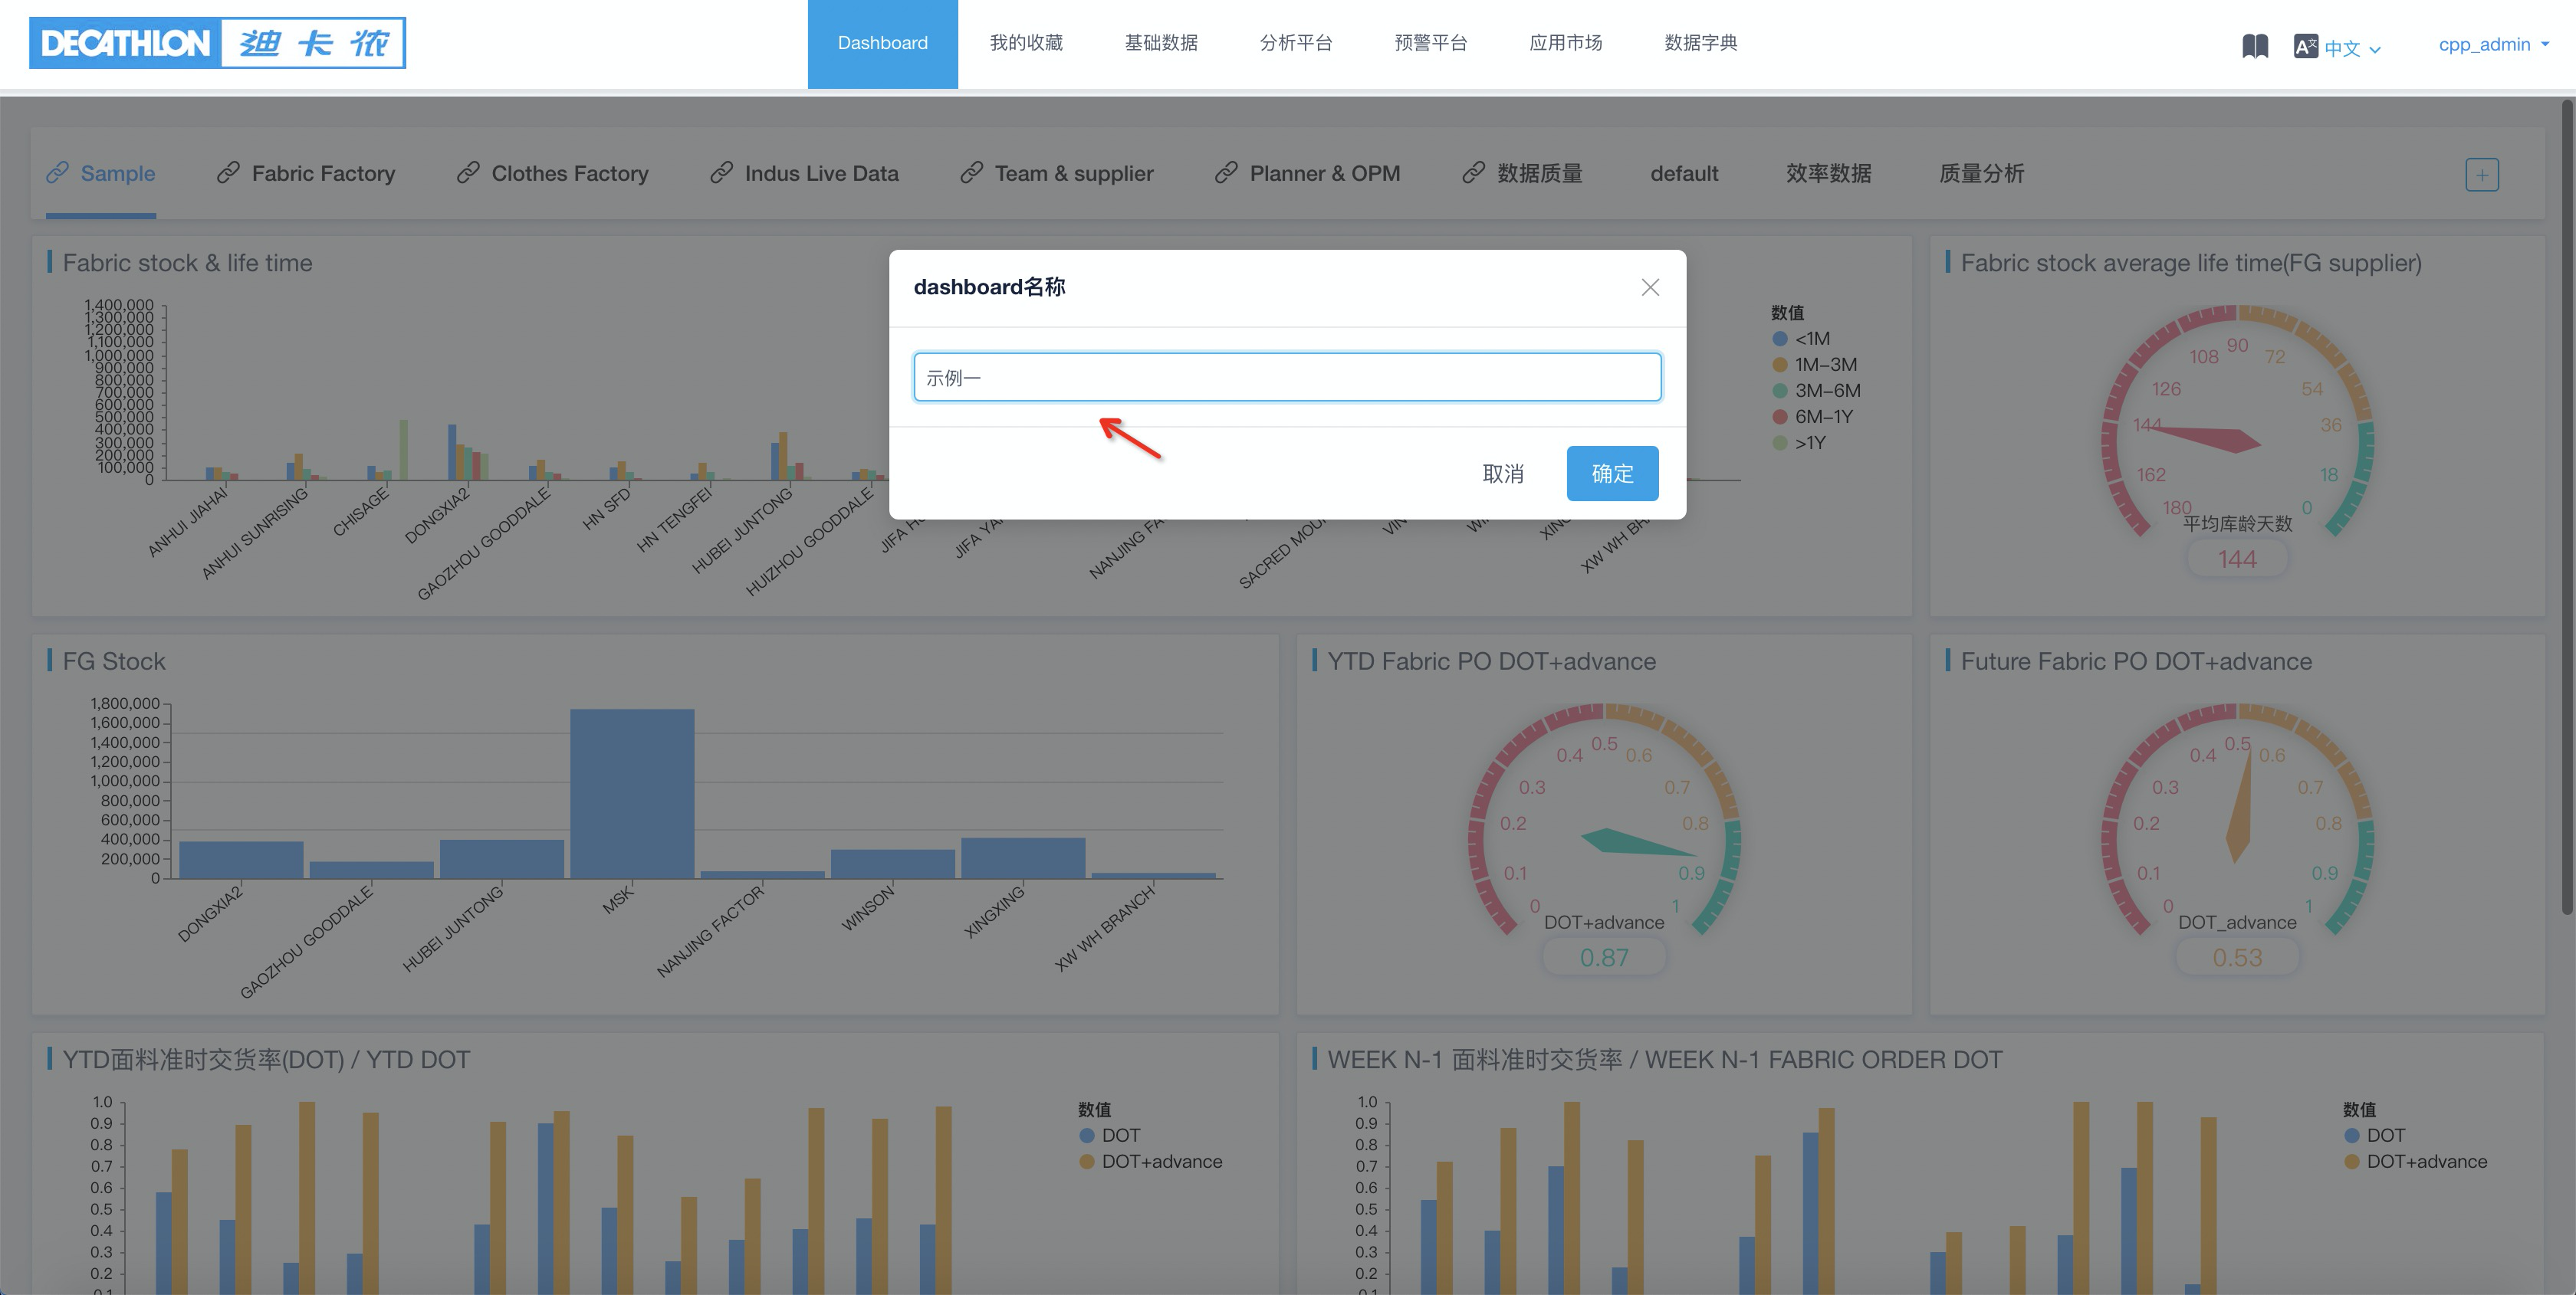This screenshot has width=2576, height=1295.
Task: Click the Decathlon logo
Action: (217, 43)
